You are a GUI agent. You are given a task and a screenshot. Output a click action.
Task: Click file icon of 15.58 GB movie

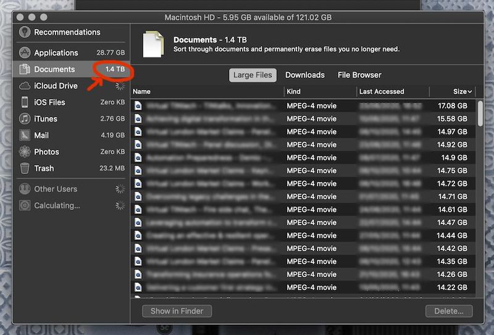pos(138,118)
